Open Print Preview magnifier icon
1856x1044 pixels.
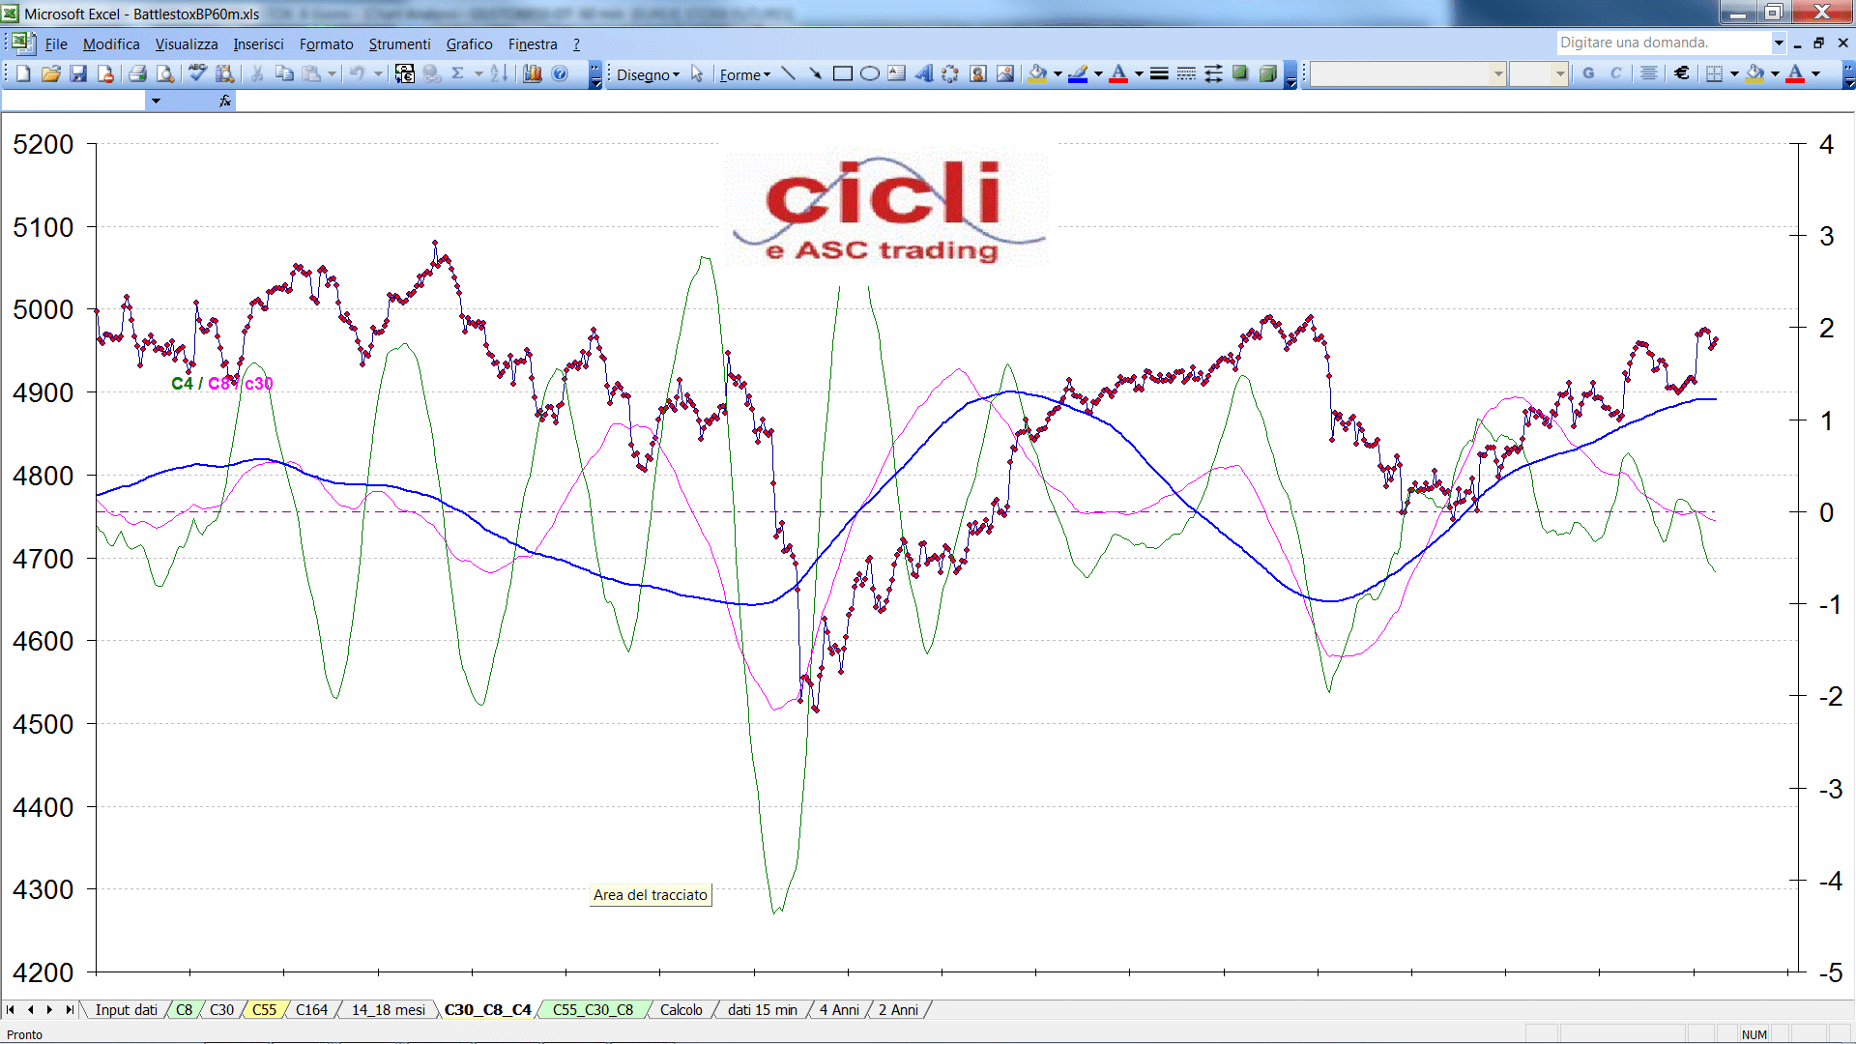(x=165, y=74)
